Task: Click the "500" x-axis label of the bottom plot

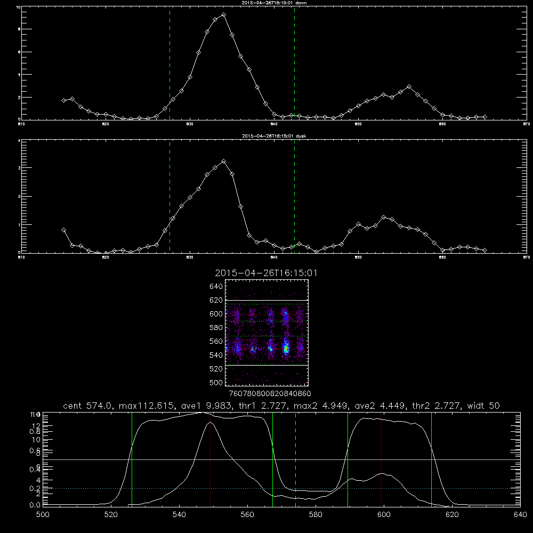Action: coord(43,515)
